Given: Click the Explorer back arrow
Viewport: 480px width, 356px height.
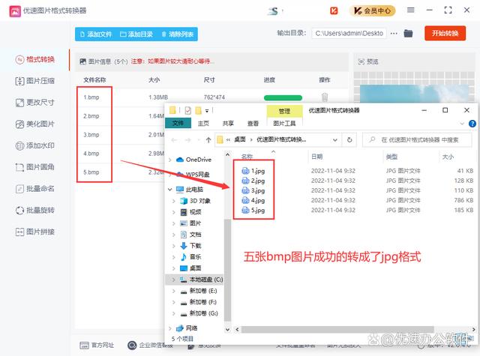Looking at the screenshot, I should click(x=175, y=140).
